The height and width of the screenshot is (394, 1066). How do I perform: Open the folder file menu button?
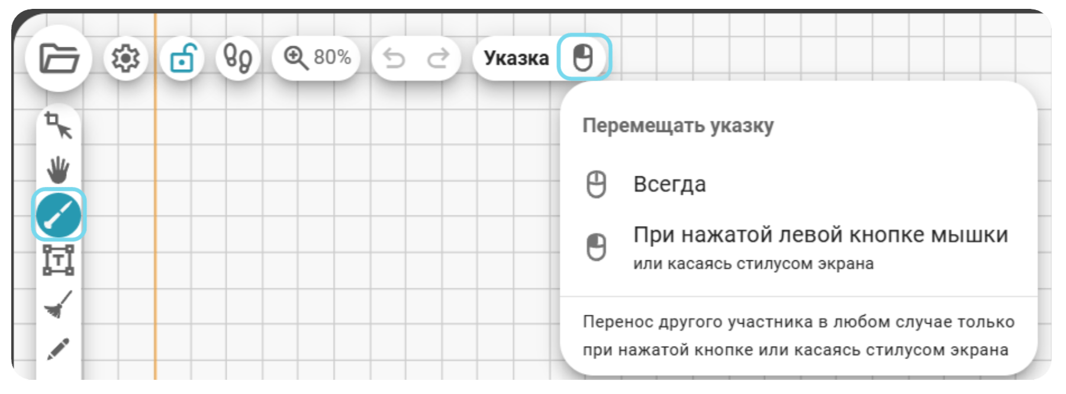click(59, 58)
